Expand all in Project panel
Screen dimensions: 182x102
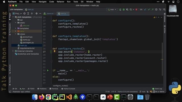[x=28, y=14]
